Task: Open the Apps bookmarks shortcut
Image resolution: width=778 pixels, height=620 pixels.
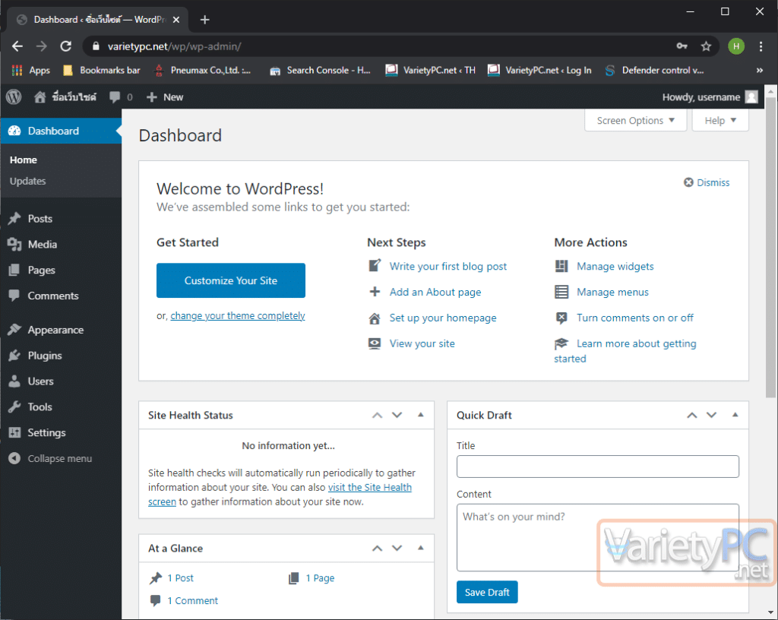Action: [30, 71]
